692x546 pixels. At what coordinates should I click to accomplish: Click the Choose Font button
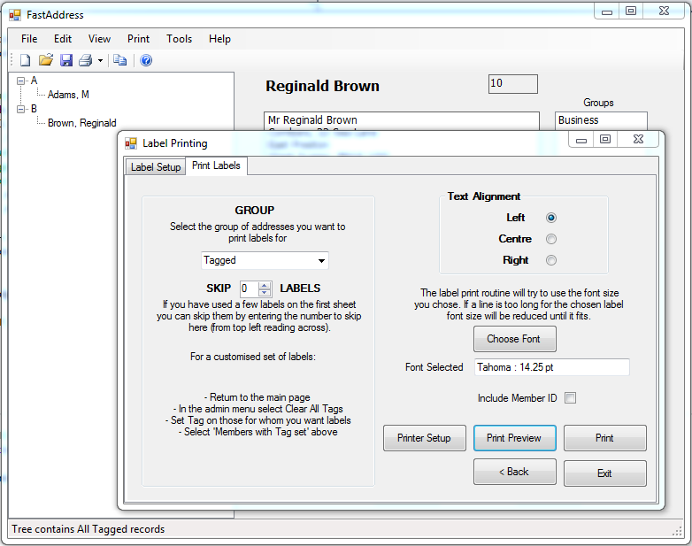(x=514, y=339)
